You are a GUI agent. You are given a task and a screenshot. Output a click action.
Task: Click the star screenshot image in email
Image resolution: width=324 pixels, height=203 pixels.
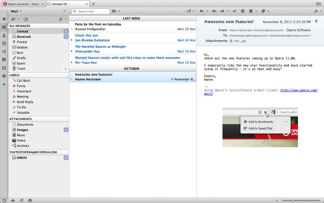pyautogui.click(x=260, y=127)
